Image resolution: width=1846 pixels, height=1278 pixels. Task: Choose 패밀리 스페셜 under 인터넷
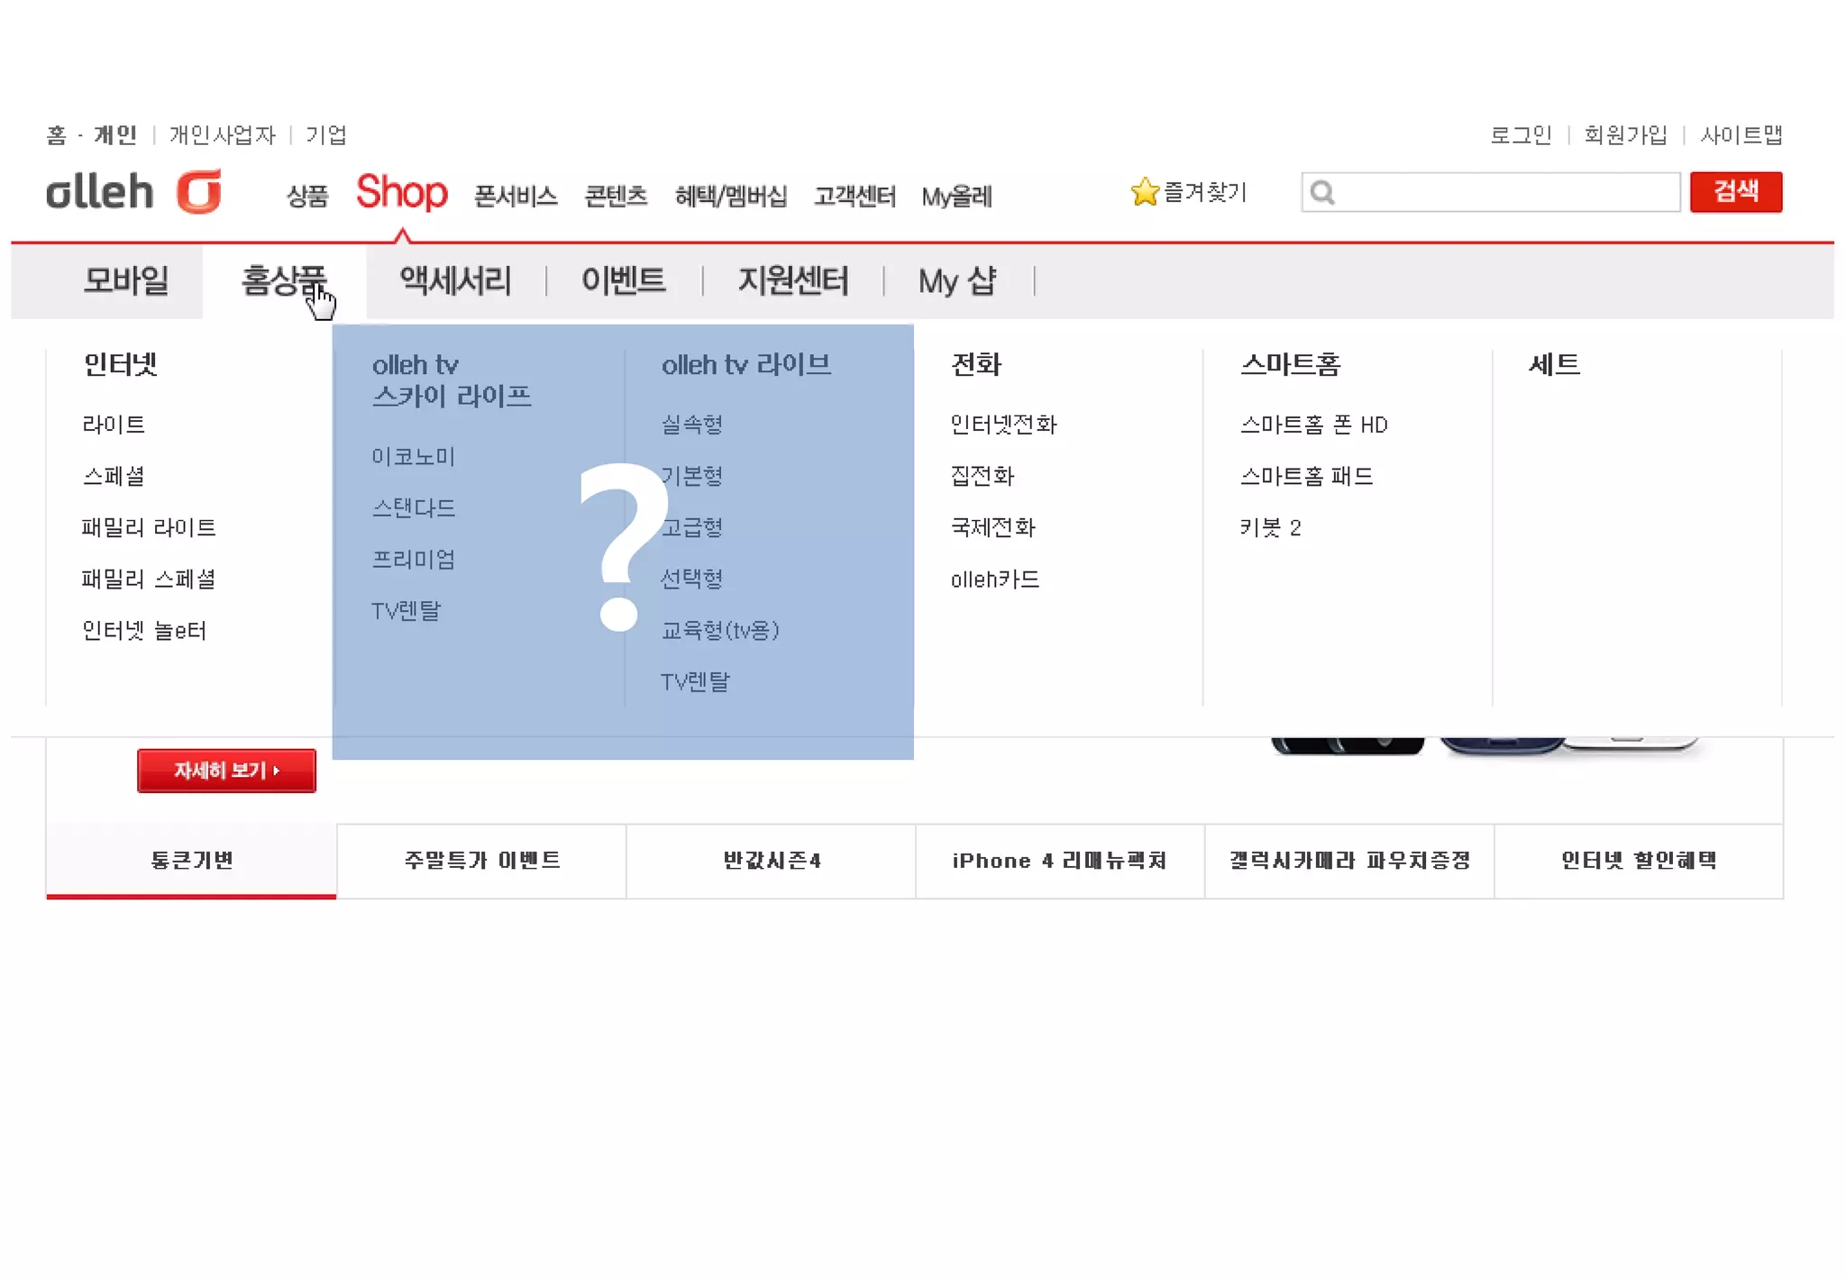pos(149,579)
